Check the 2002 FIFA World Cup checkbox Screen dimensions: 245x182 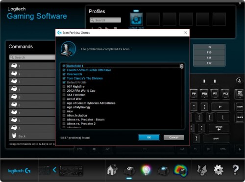[x=64, y=91]
